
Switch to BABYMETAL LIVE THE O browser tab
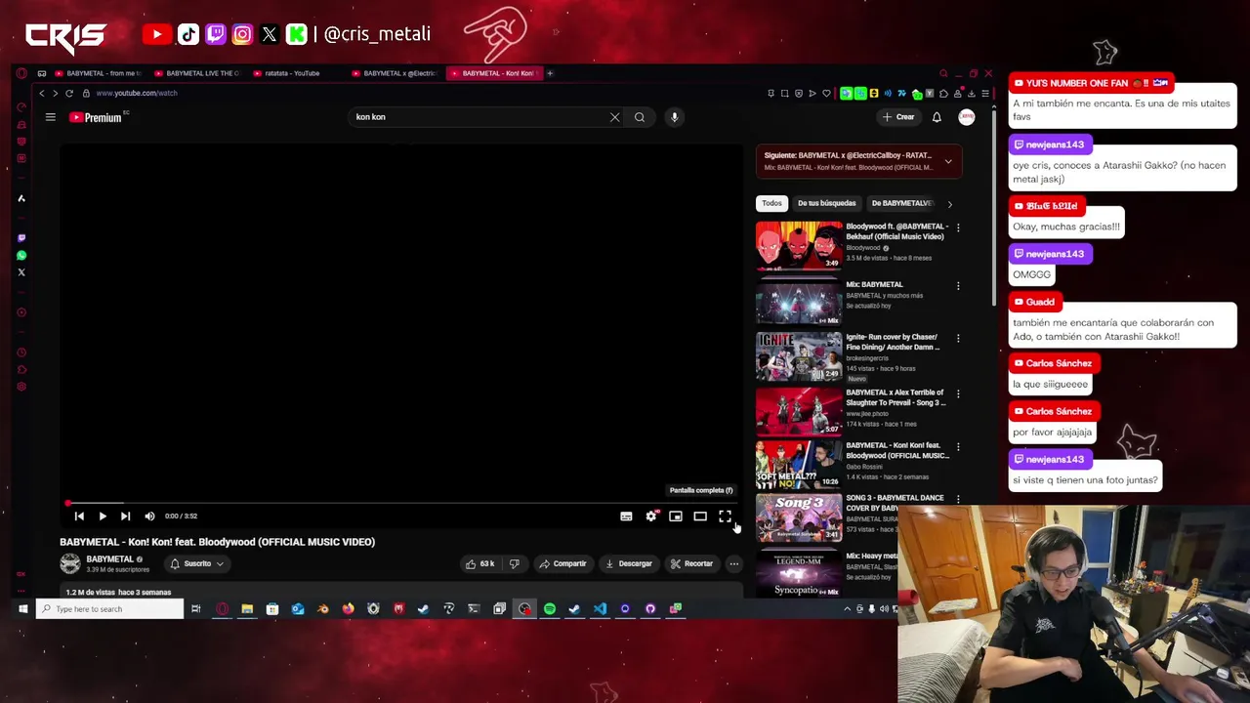(x=196, y=73)
